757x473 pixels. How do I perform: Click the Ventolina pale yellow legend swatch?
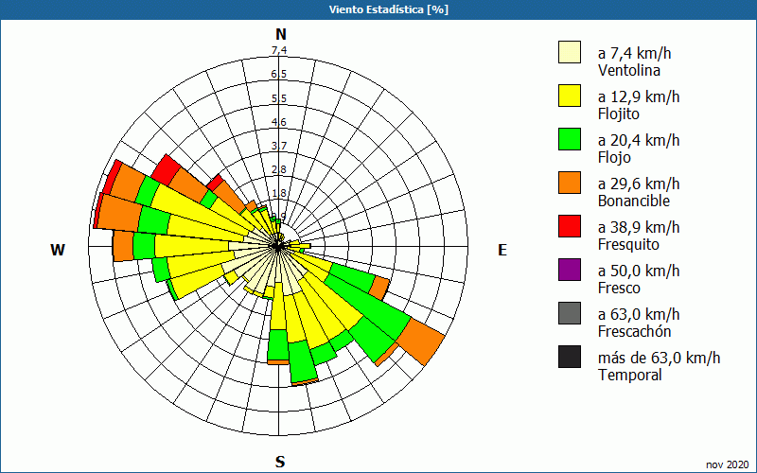coord(570,52)
